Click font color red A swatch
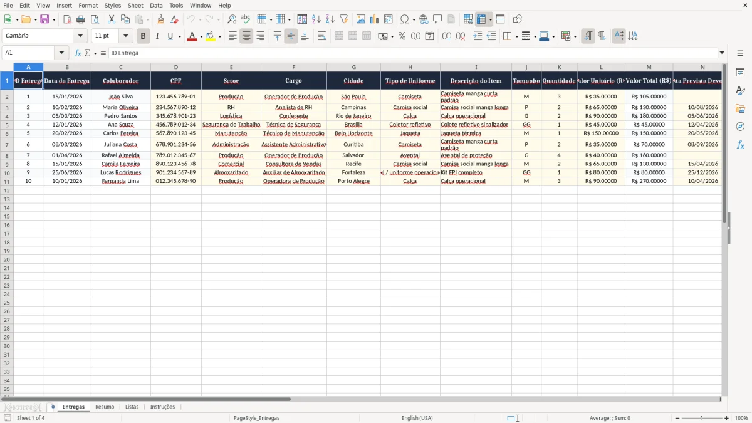 [192, 36]
